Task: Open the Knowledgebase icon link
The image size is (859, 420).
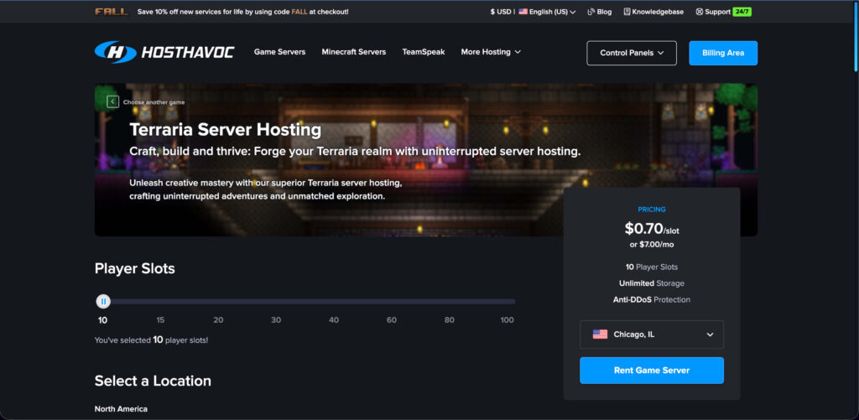Action: 627,12
